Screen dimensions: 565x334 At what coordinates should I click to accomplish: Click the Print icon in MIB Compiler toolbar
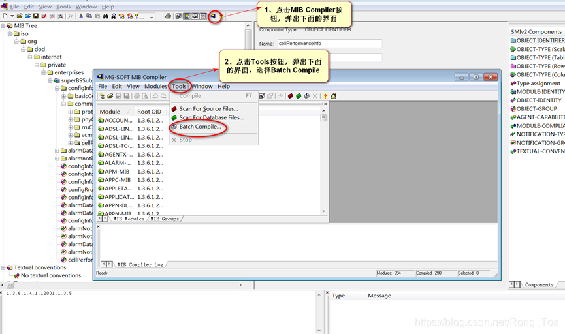click(x=137, y=96)
